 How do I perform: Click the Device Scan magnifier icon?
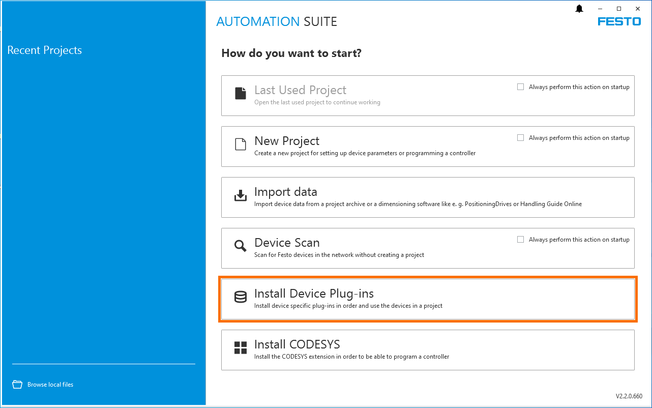pos(240,246)
